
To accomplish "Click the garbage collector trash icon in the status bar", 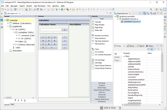I will [x=120, y=108].
